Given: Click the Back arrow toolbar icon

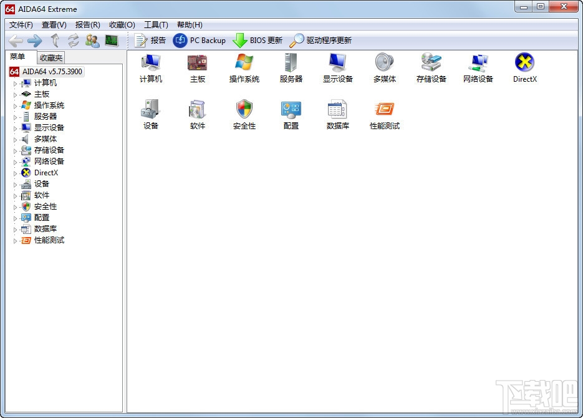Looking at the screenshot, I should coord(16,41).
